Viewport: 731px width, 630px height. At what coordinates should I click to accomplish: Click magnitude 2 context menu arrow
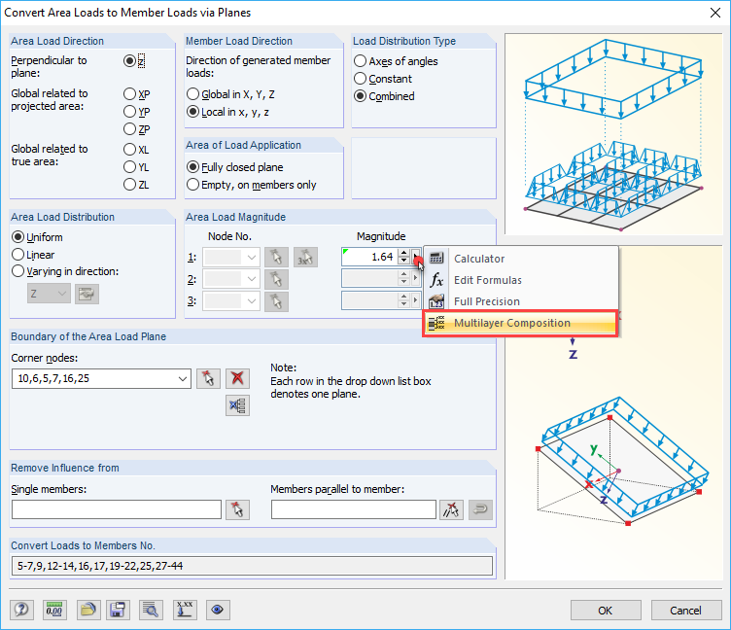tap(416, 278)
